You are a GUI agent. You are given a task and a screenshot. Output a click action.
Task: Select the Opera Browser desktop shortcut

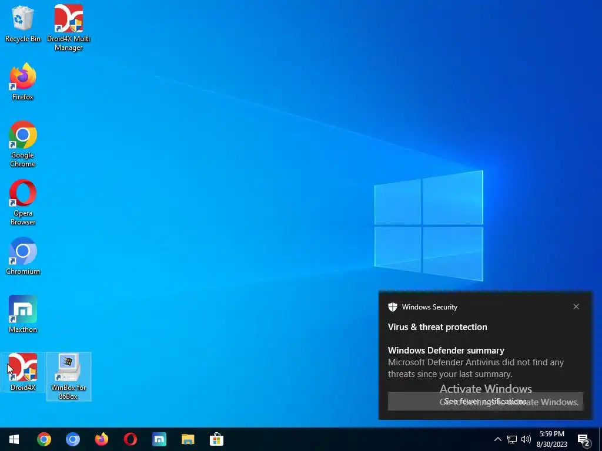point(23,203)
